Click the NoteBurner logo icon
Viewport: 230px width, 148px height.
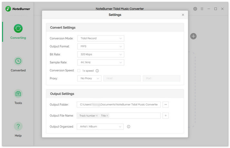point(8,9)
